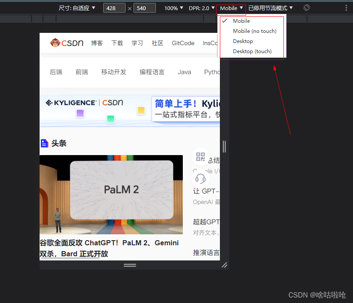Viewport: 353px width, 303px height.
Task: Open the 推演语言 article link
Action: (206, 252)
